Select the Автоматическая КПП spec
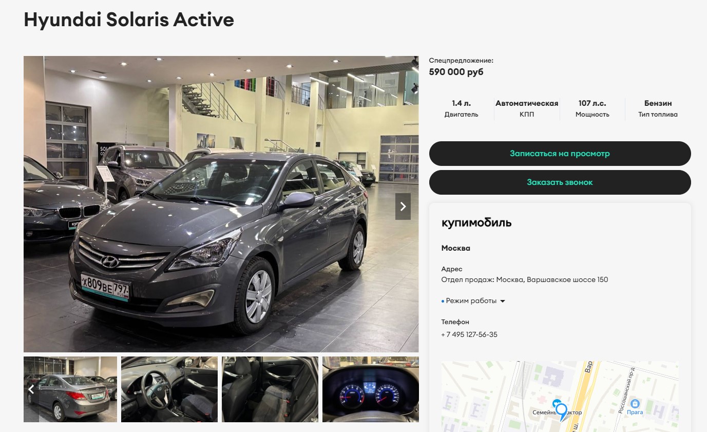The image size is (707, 432). [527, 108]
